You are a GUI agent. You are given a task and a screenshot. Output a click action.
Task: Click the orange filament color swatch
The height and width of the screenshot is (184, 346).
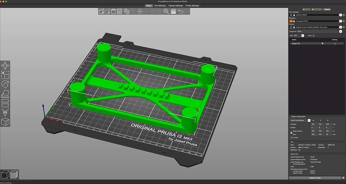click(x=291, y=21)
